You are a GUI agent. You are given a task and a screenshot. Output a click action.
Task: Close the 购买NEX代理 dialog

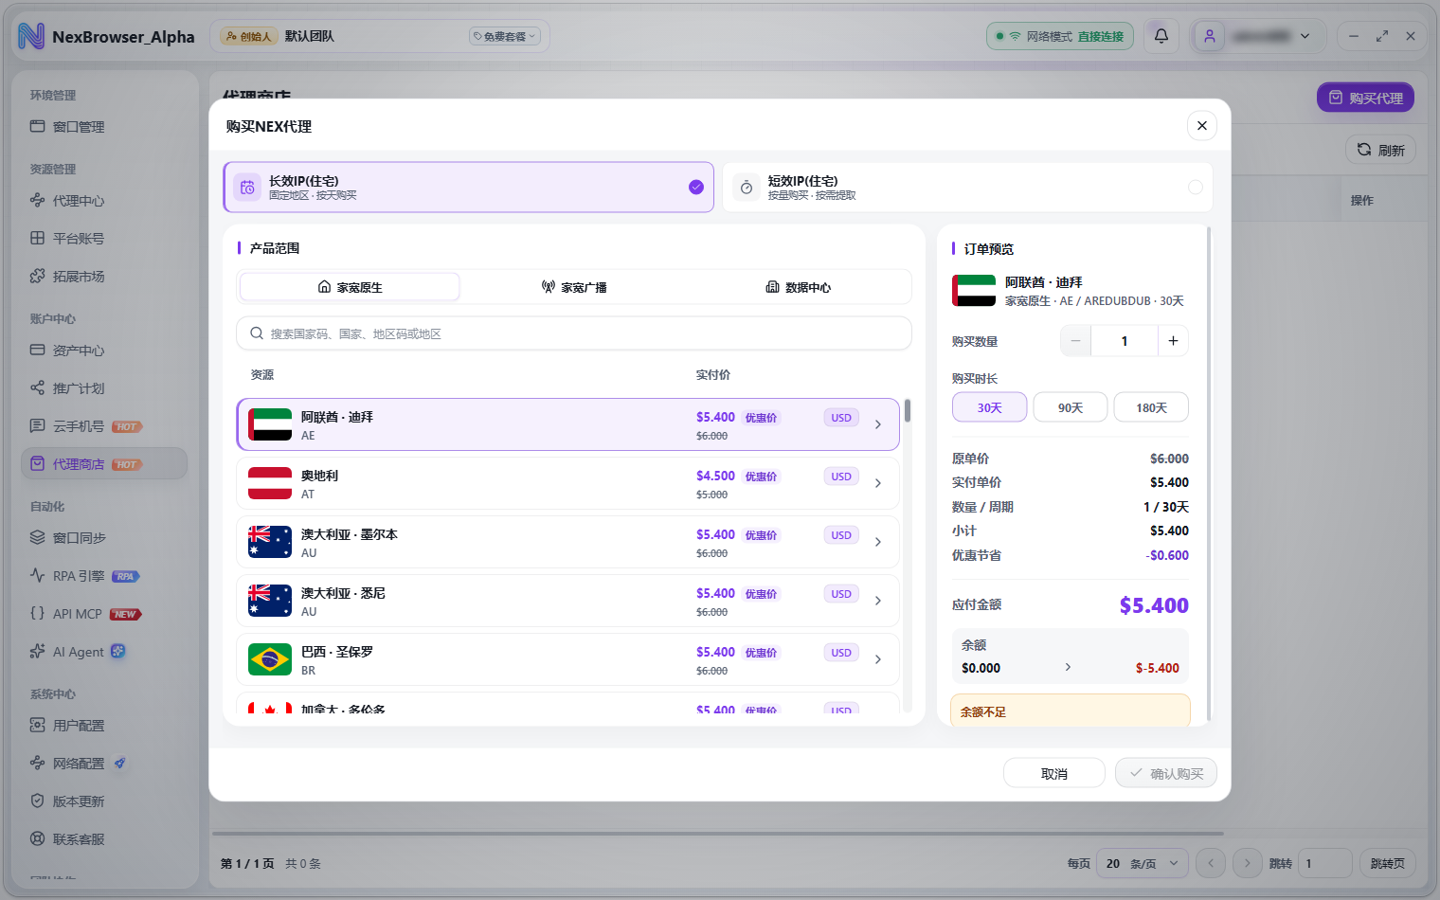pyautogui.click(x=1201, y=125)
